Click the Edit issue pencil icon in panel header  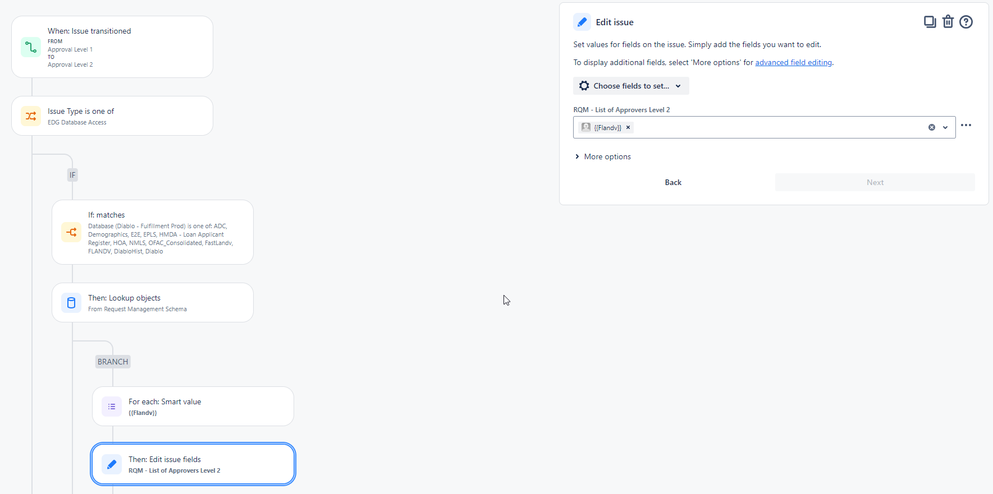[x=582, y=22]
